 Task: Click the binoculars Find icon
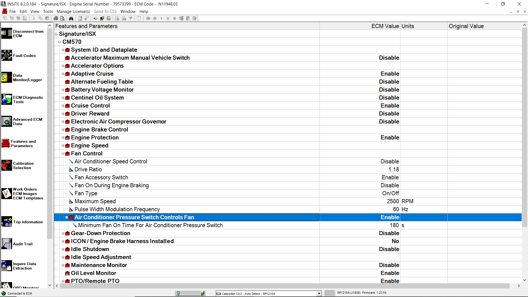point(71,18)
